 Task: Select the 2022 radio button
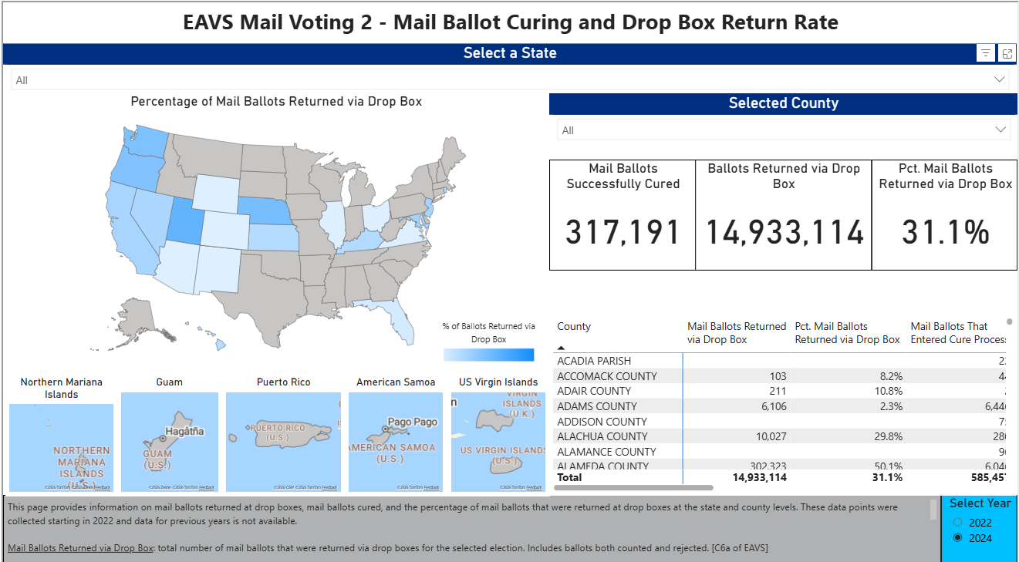coord(958,522)
